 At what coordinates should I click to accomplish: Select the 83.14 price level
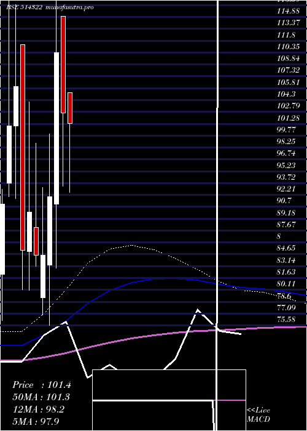286,260
